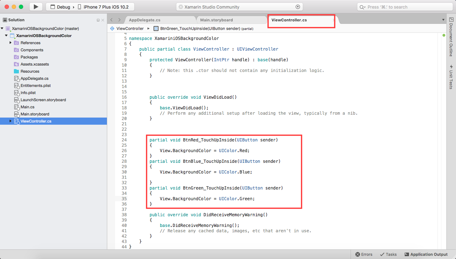Screen dimensions: 456x259
Task: Click the back navigation arrow above the editor
Action: 111,20
